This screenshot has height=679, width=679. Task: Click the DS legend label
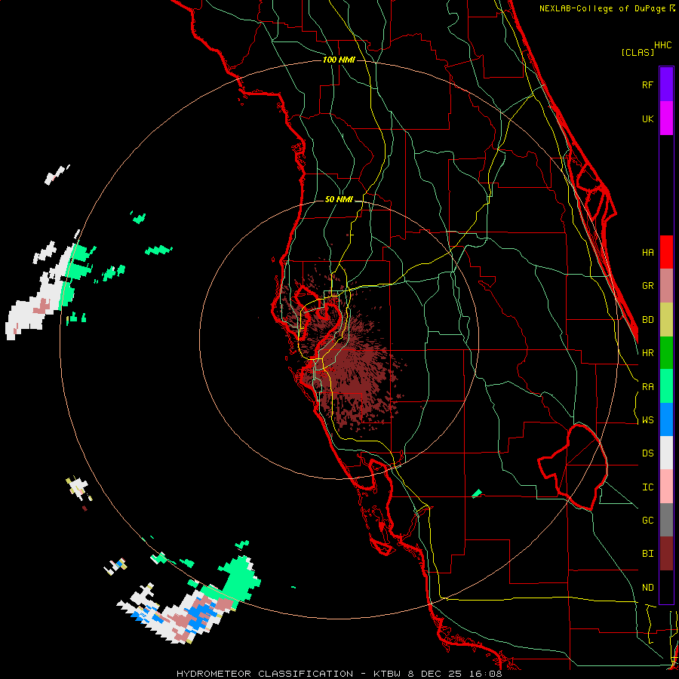[647, 453]
